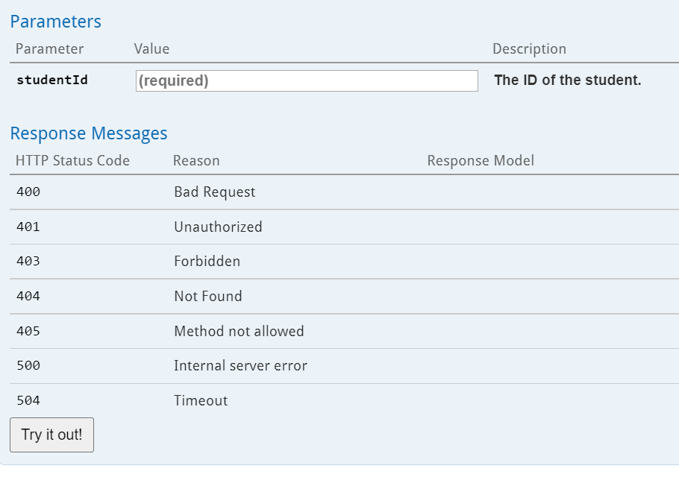
Task: Click the Value column header
Action: [151, 49]
